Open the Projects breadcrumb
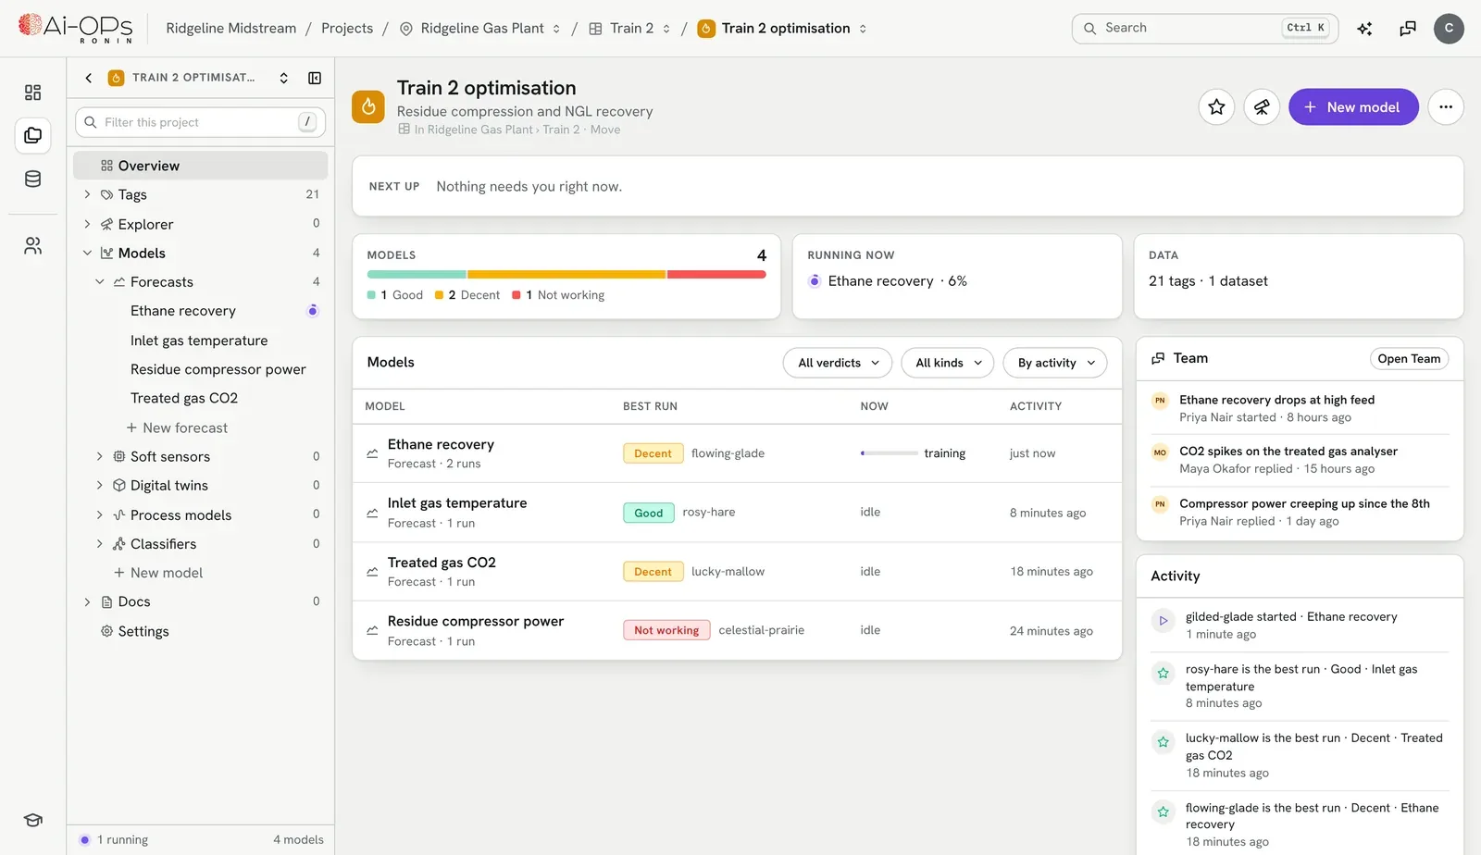The image size is (1481, 855). pyautogui.click(x=347, y=29)
